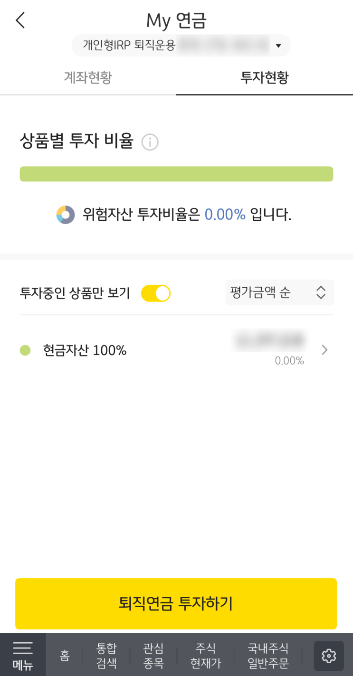Screen dimensions: 353x676
Task: Open 관심종목 in bottom bar
Action: click(153, 656)
